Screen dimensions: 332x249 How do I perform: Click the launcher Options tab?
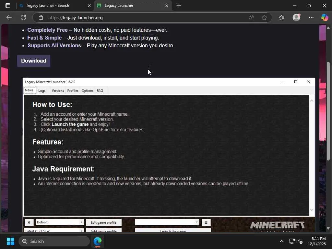click(88, 91)
